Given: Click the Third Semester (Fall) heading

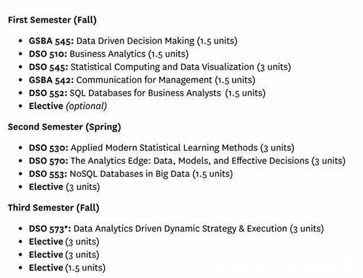Looking at the screenshot, I should [x=53, y=208].
